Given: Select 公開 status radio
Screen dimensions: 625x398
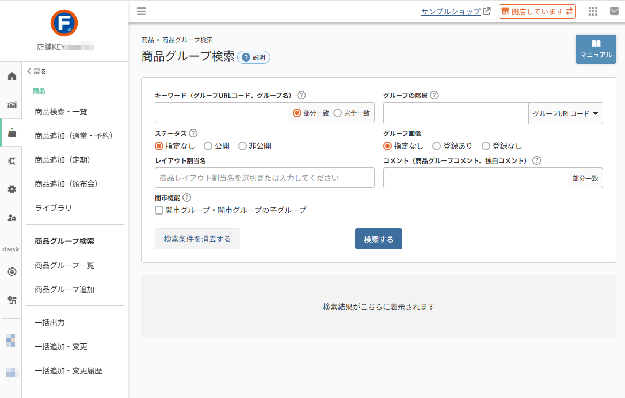Looking at the screenshot, I should coord(208,146).
